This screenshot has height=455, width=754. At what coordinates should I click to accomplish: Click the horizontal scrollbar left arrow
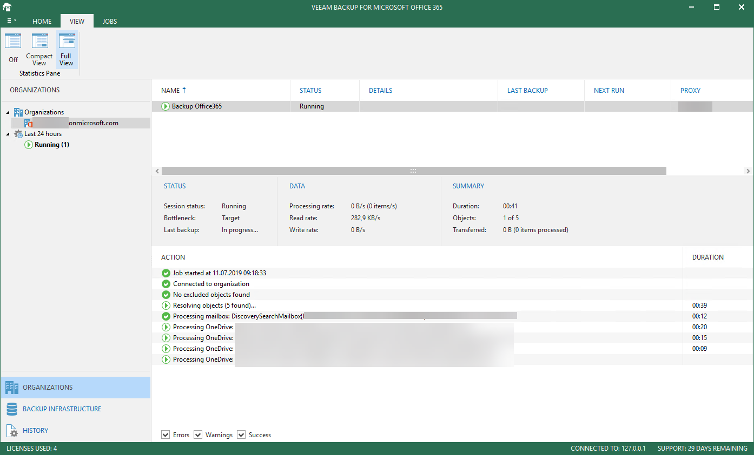click(x=157, y=171)
